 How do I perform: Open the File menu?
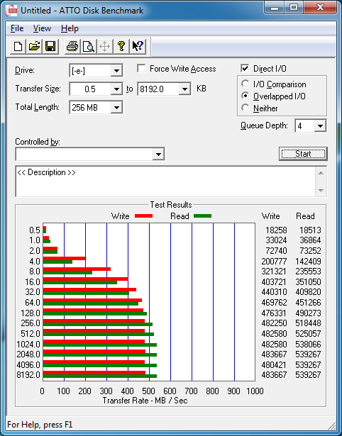(17, 28)
